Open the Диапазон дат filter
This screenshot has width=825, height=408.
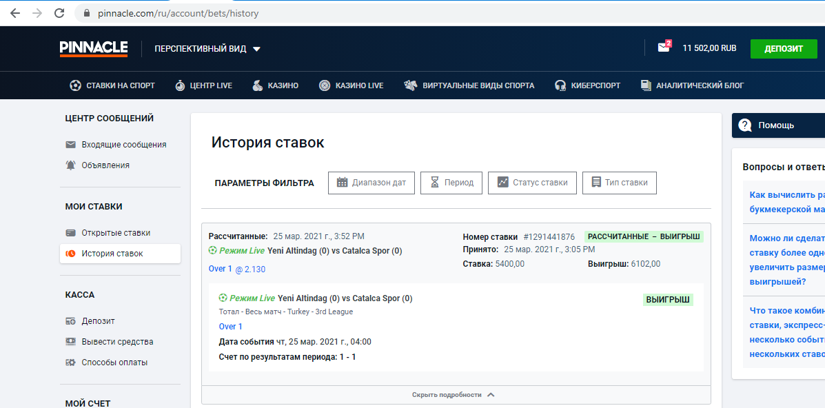[371, 183]
